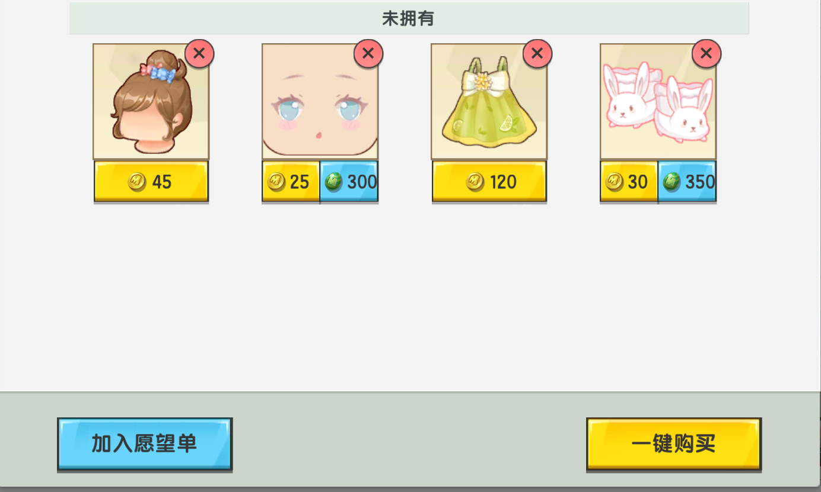Buy dress for 120 gold coins
The width and height of the screenshot is (821, 492).
pyautogui.click(x=489, y=182)
